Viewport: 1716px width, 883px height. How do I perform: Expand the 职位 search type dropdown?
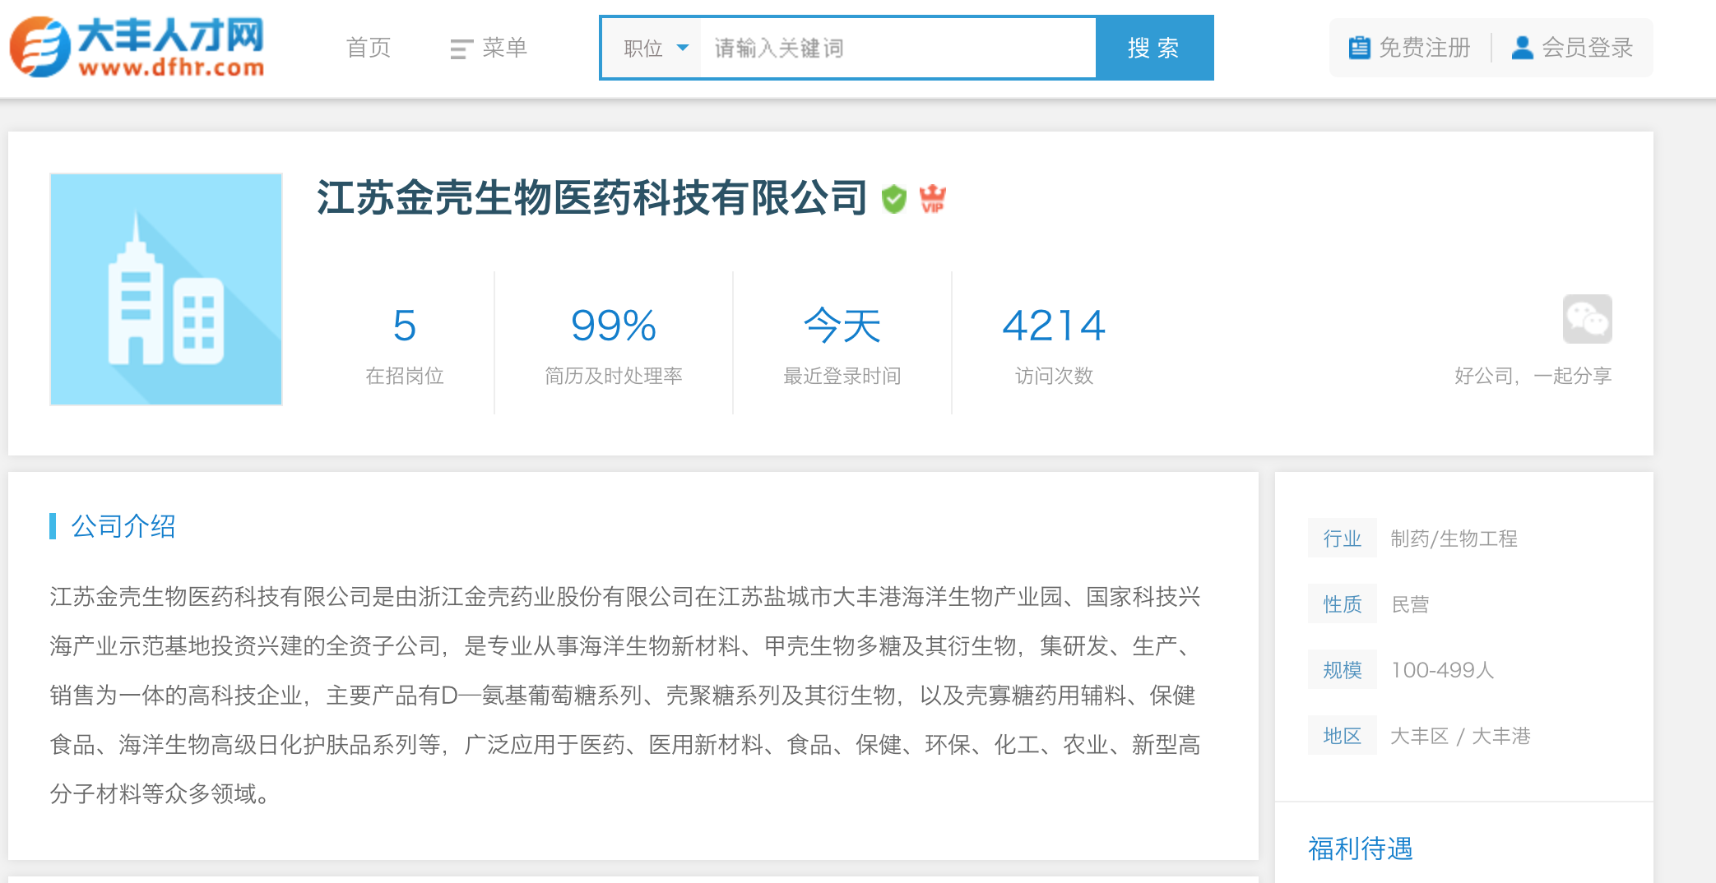[x=655, y=49]
